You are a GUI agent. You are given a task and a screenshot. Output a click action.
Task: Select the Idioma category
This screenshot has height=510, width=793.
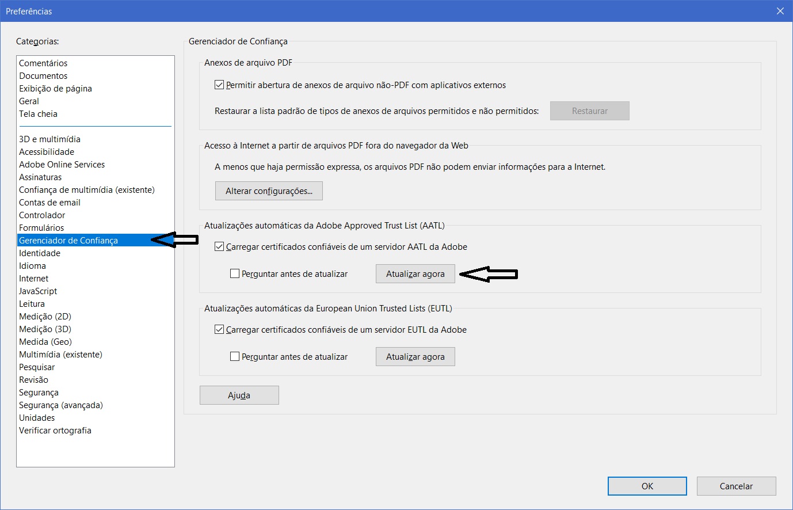[32, 266]
